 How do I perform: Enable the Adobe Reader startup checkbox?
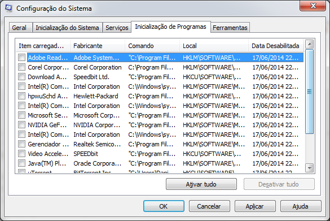tap(21, 57)
